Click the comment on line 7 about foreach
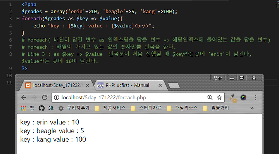The width and height of the screenshot is (279, 154). 99,47
